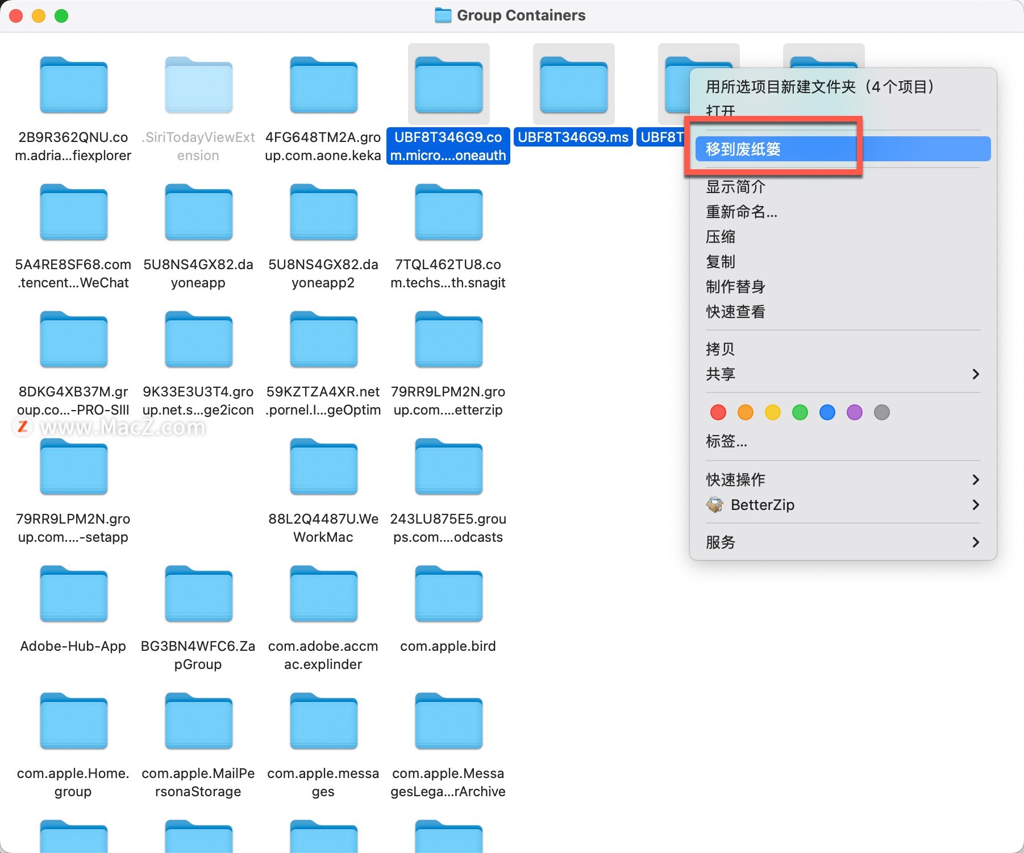Select the 7TQL462TU8.com.techs...th.snagit folder icon

449,212
